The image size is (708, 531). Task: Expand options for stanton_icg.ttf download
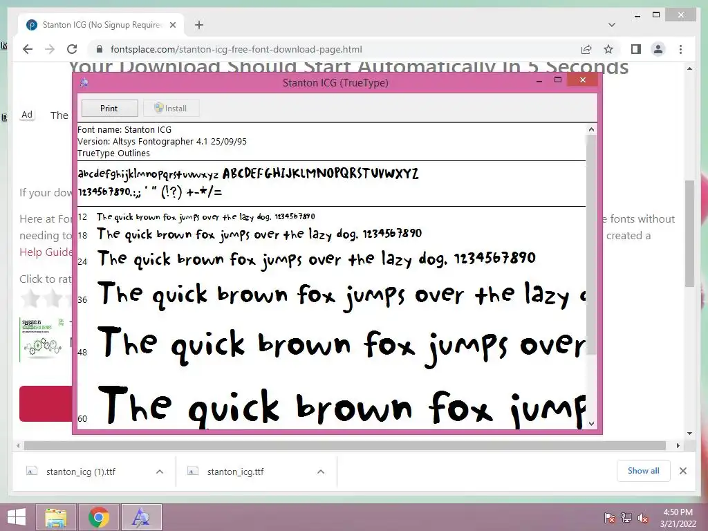coord(321,472)
